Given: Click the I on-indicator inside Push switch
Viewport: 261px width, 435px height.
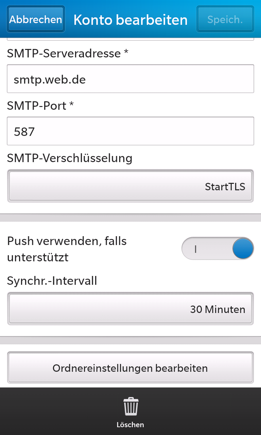Looking at the screenshot, I should tap(195, 249).
